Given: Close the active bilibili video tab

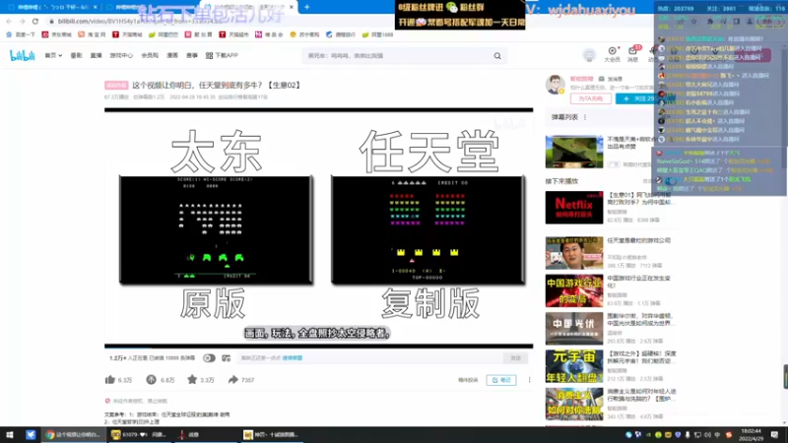Looking at the screenshot, I should tap(291, 7).
